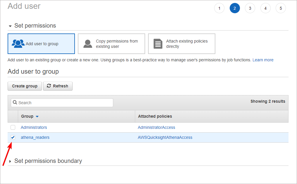Open the Learn more link
This screenshot has width=297, height=184.
[x=263, y=60]
